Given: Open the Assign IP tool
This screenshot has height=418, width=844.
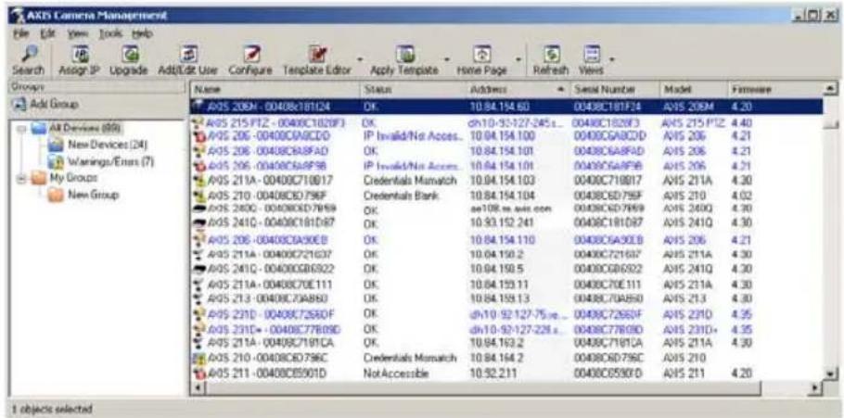Looking at the screenshot, I should 82,56.
